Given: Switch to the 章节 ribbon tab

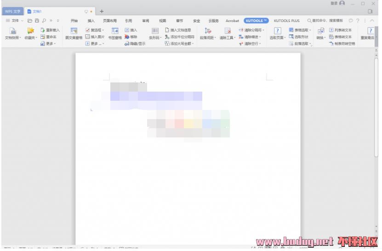Looking at the screenshot, I should tap(180, 21).
